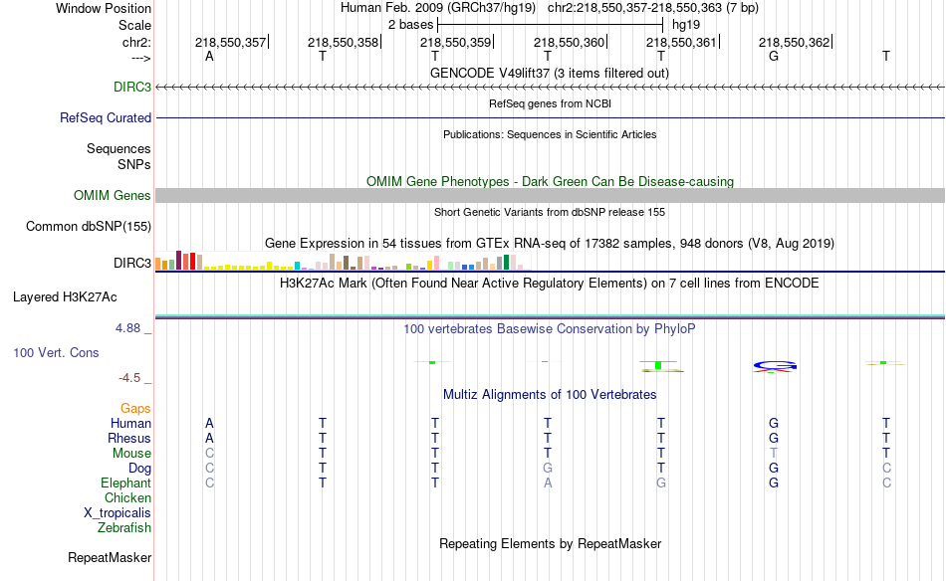Click the Multiz Alignments of 100 Vertebrates title

(550, 395)
